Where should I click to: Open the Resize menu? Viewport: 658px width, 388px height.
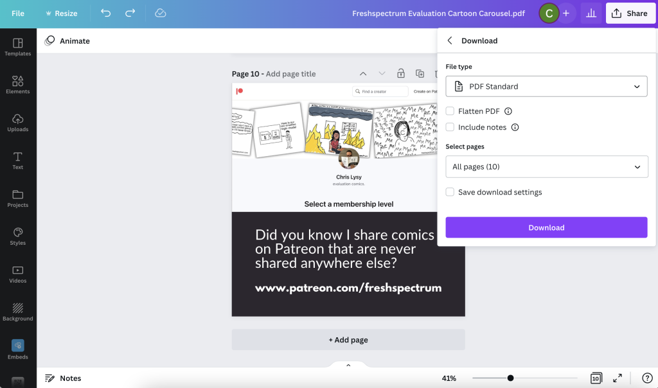pyautogui.click(x=61, y=13)
